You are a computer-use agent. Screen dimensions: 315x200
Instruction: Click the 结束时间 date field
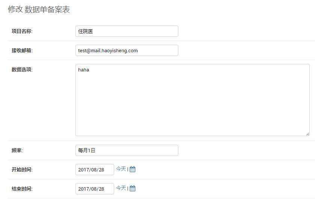point(95,189)
